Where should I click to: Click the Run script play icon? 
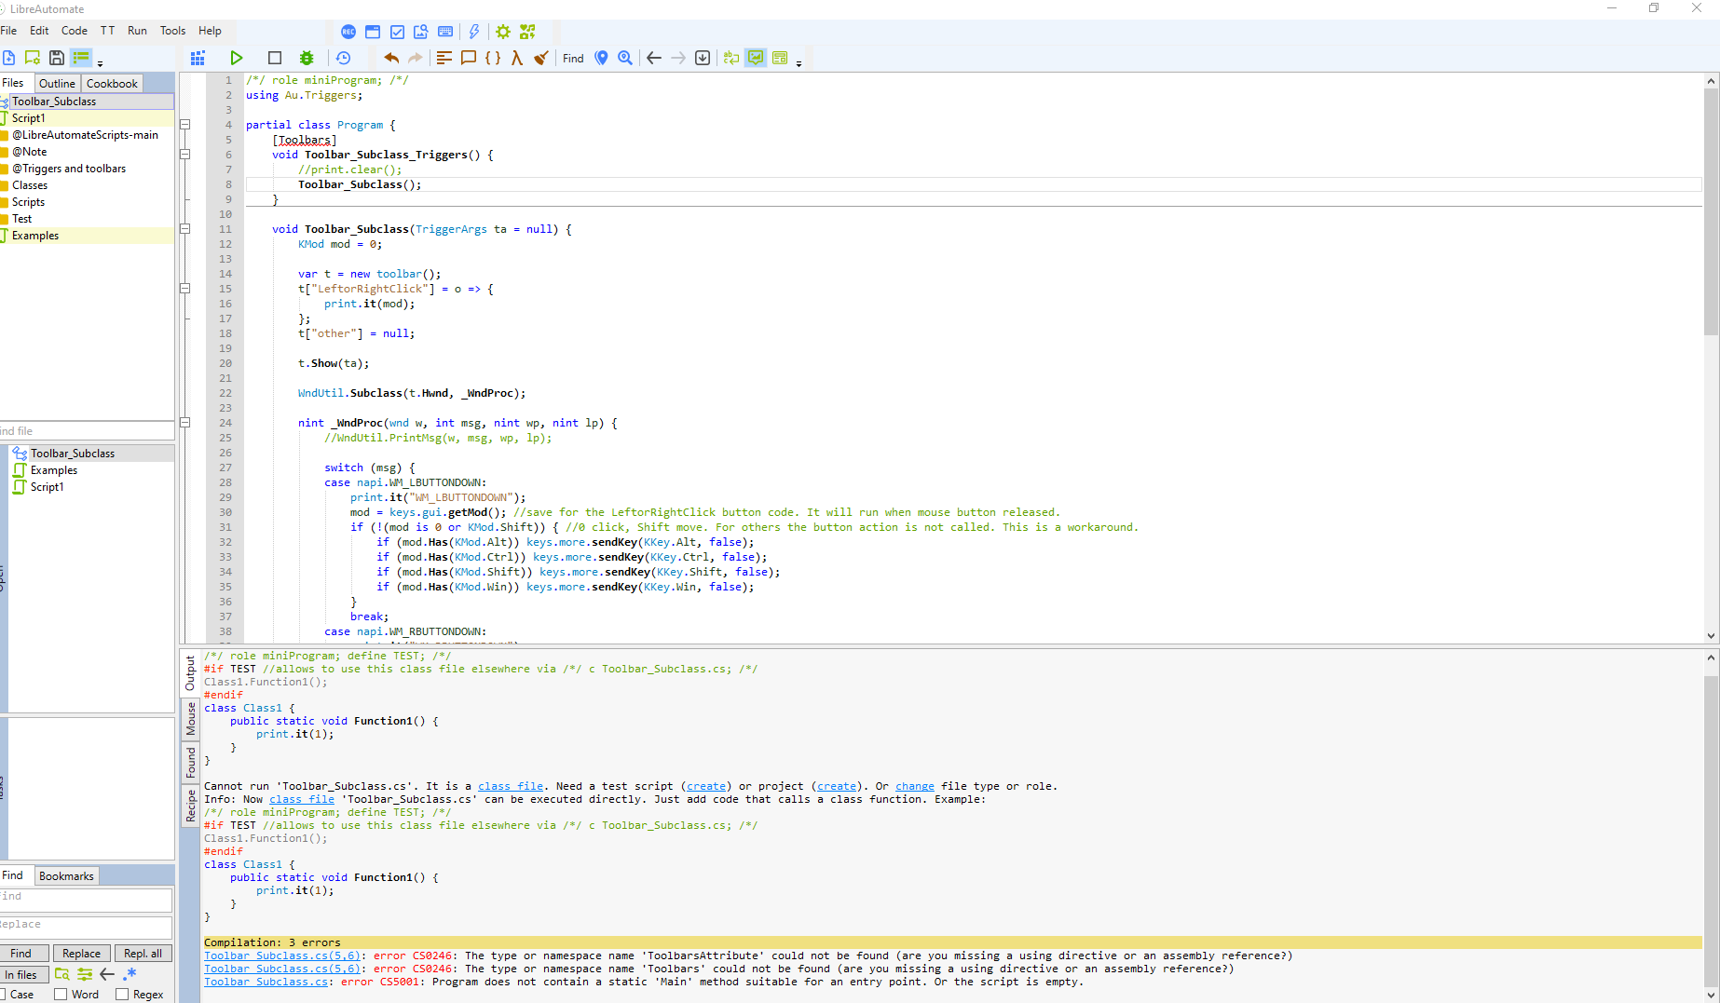coord(237,58)
